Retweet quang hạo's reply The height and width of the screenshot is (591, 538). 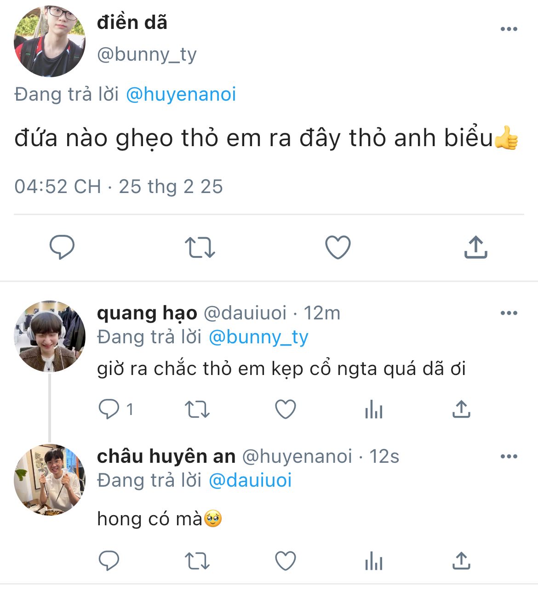[x=197, y=409]
